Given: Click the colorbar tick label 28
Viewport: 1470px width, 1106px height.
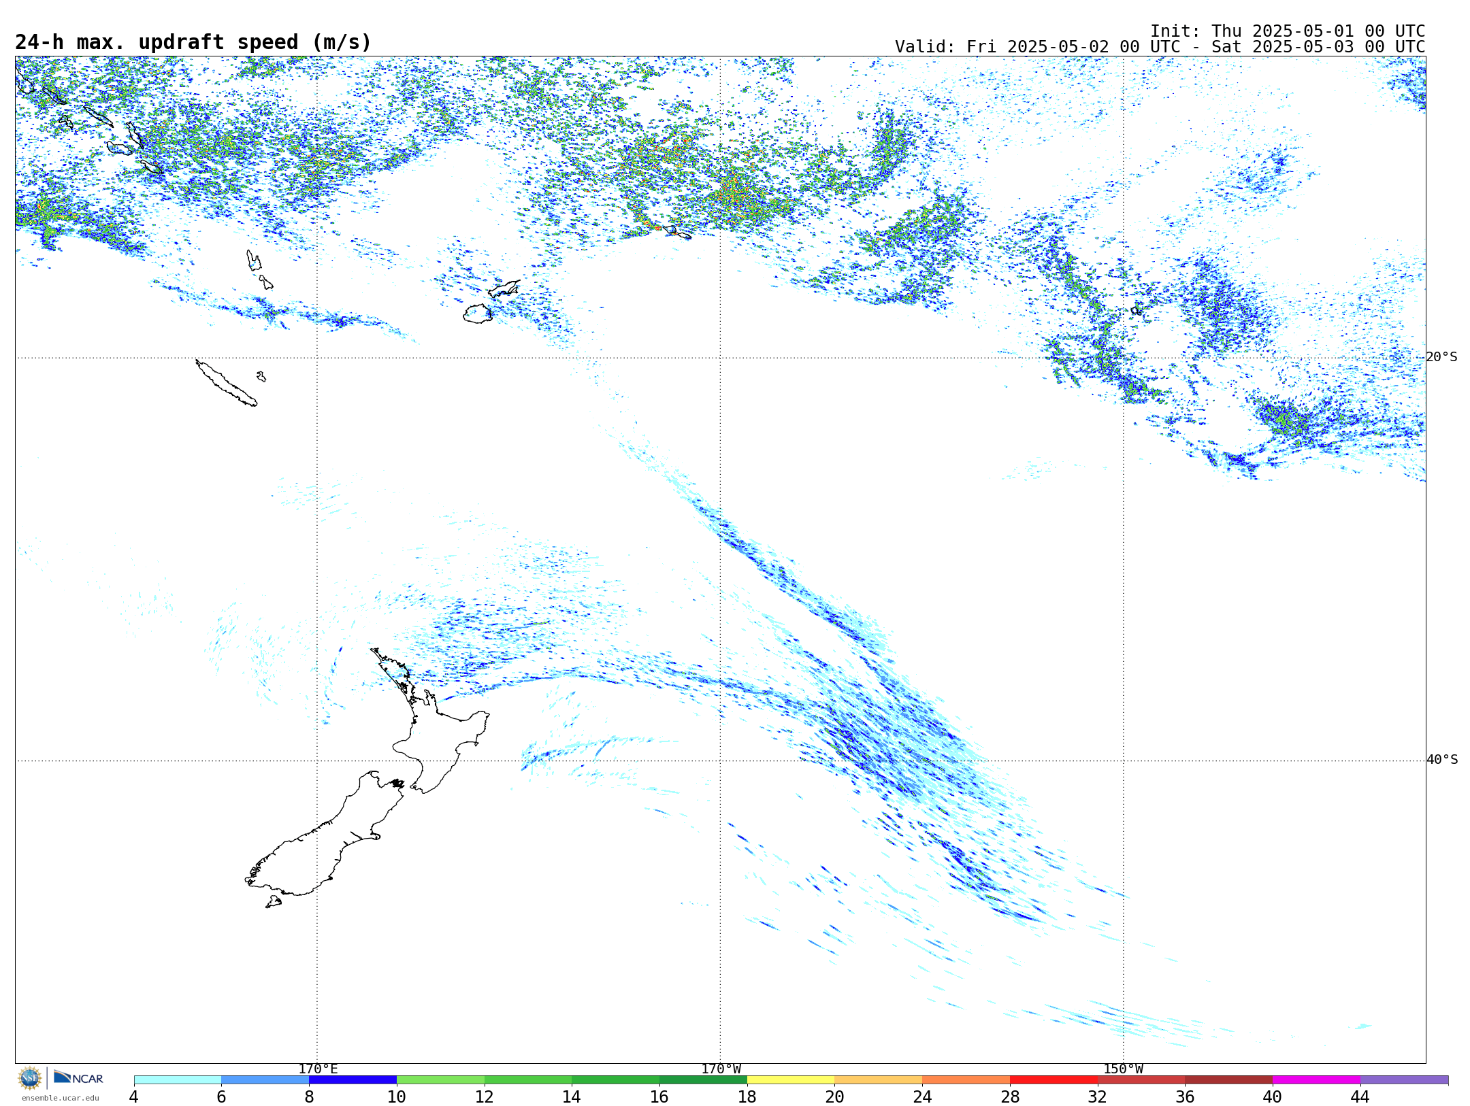Looking at the screenshot, I should (1010, 1096).
